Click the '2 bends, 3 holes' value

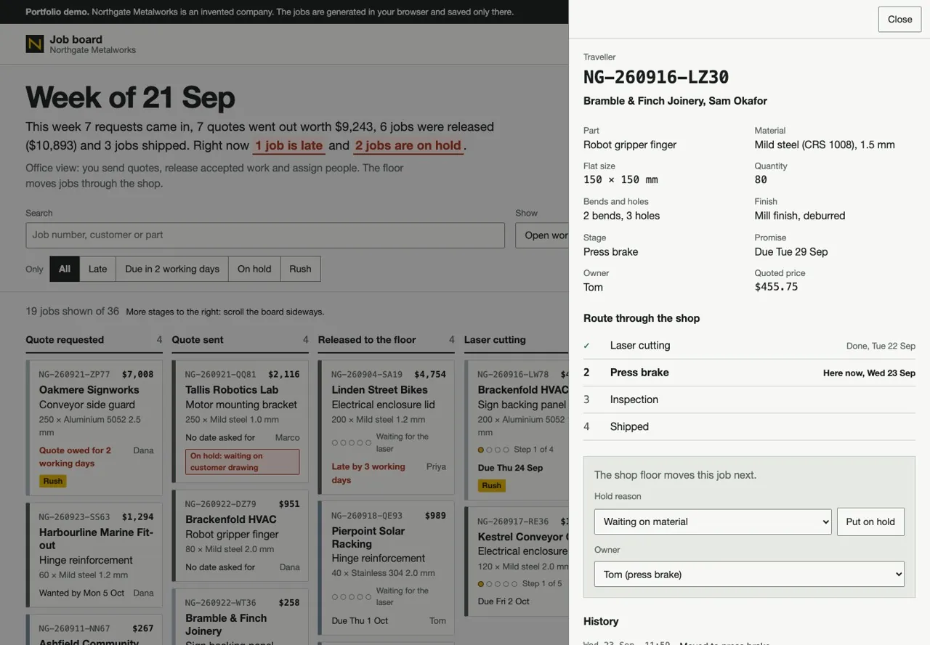click(x=622, y=216)
